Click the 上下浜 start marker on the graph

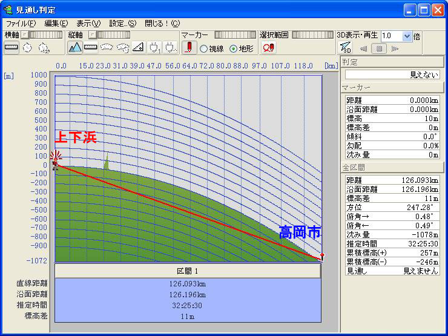[56, 161]
